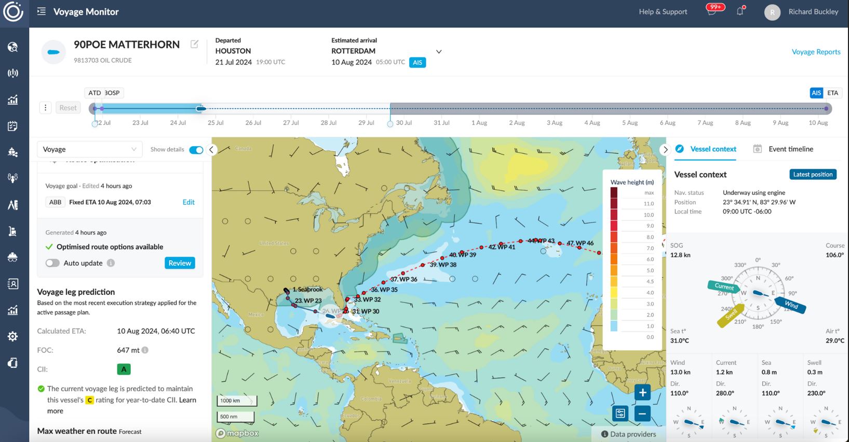Click the Latest position button
The width and height of the screenshot is (849, 442).
(813, 175)
